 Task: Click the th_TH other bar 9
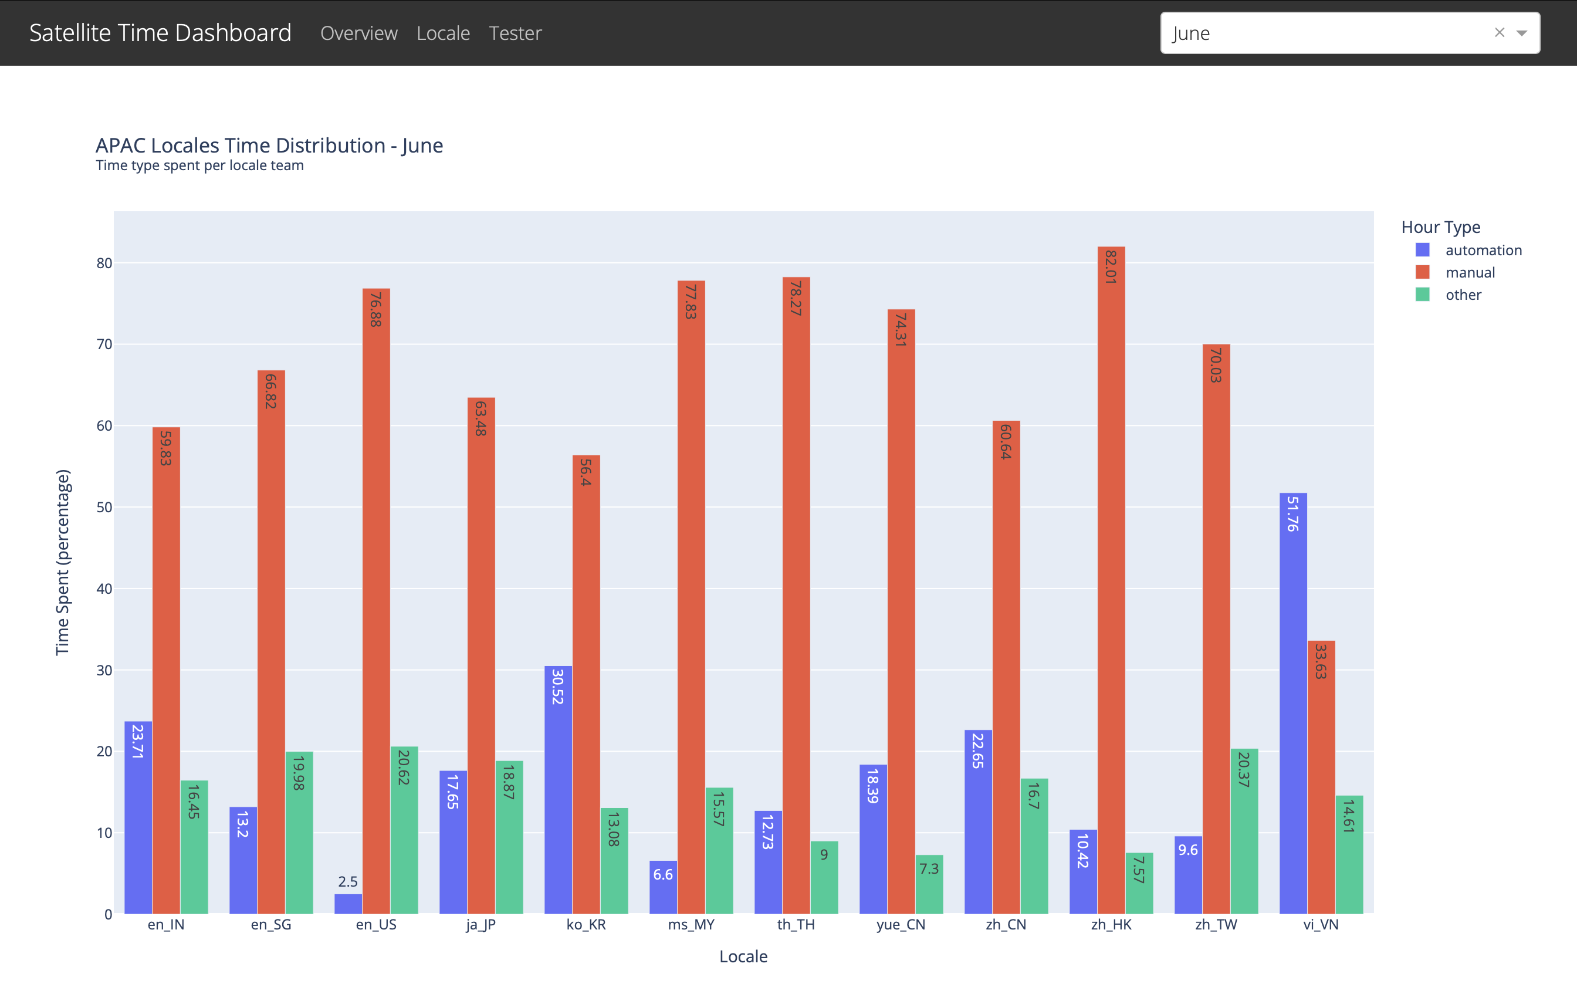[x=824, y=877]
